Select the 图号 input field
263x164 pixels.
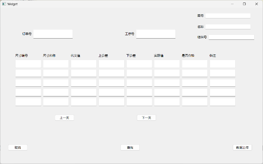click(228, 16)
